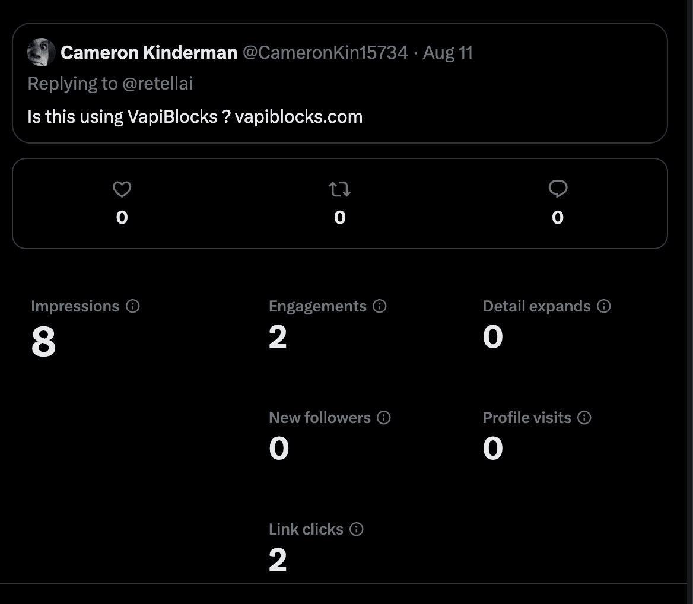The image size is (693, 604).
Task: Click the likes count showing 0
Action: pyautogui.click(x=121, y=217)
